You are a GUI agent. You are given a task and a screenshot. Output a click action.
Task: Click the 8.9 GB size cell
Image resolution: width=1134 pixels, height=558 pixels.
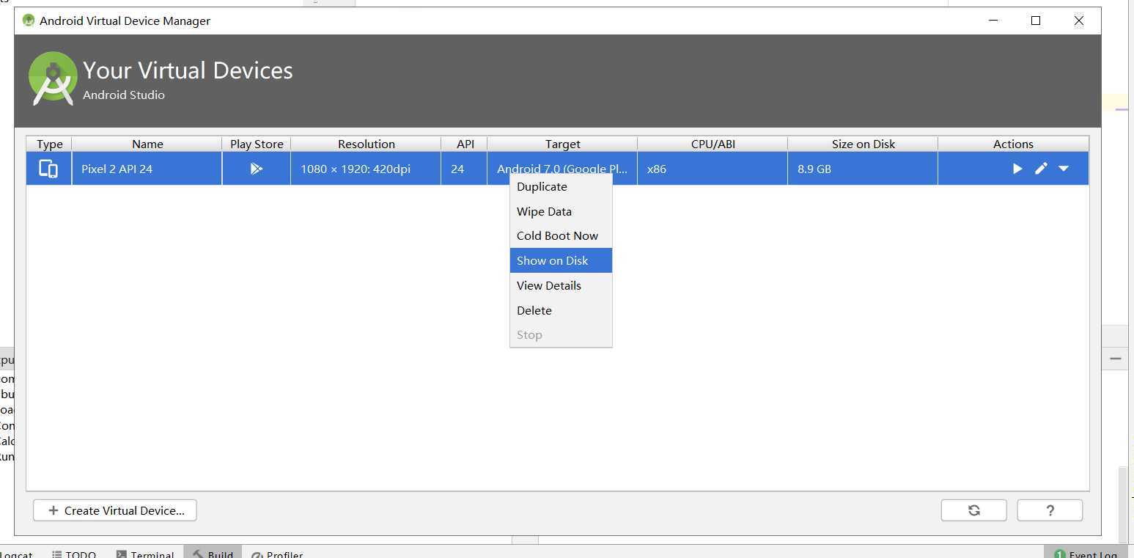point(863,169)
